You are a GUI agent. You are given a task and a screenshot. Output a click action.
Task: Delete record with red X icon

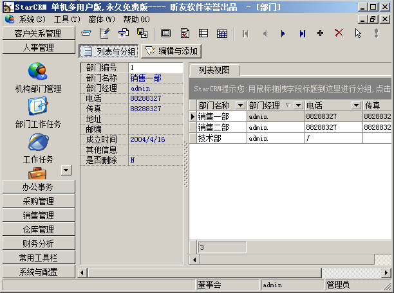point(339,33)
